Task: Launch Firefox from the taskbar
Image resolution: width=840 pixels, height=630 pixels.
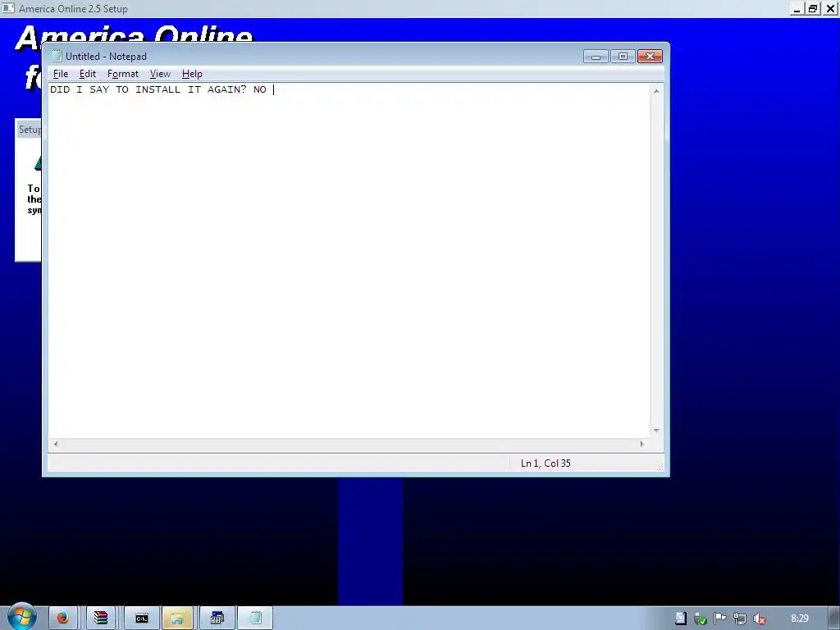Action: [62, 619]
